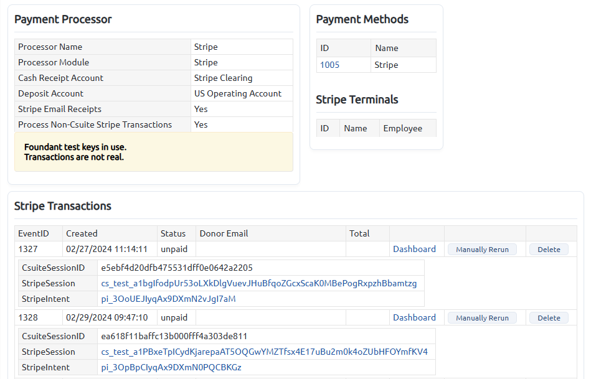This screenshot has height=379, width=591.
Task: Click the Payment Methods heading
Action: tap(362, 19)
